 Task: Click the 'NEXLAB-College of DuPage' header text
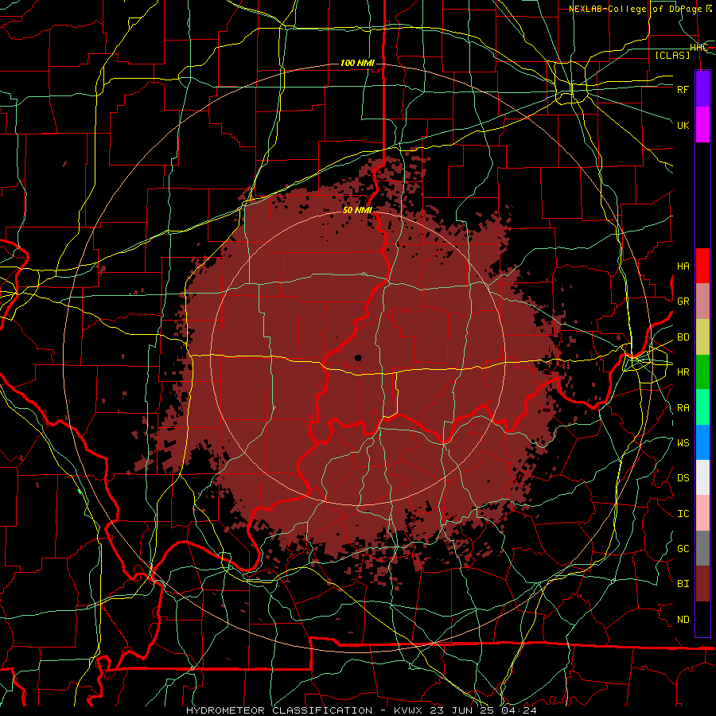coord(636,9)
